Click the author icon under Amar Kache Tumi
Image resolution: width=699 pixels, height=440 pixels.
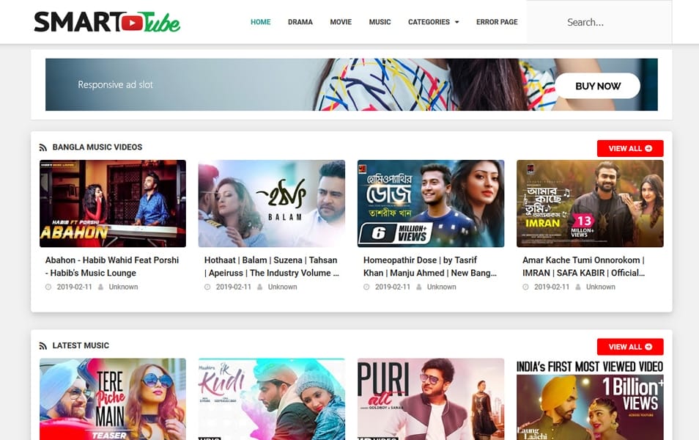tap(577, 287)
